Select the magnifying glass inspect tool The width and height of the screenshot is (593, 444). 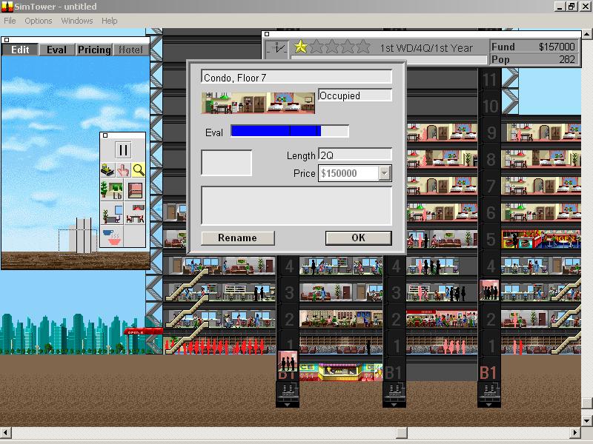(139, 170)
